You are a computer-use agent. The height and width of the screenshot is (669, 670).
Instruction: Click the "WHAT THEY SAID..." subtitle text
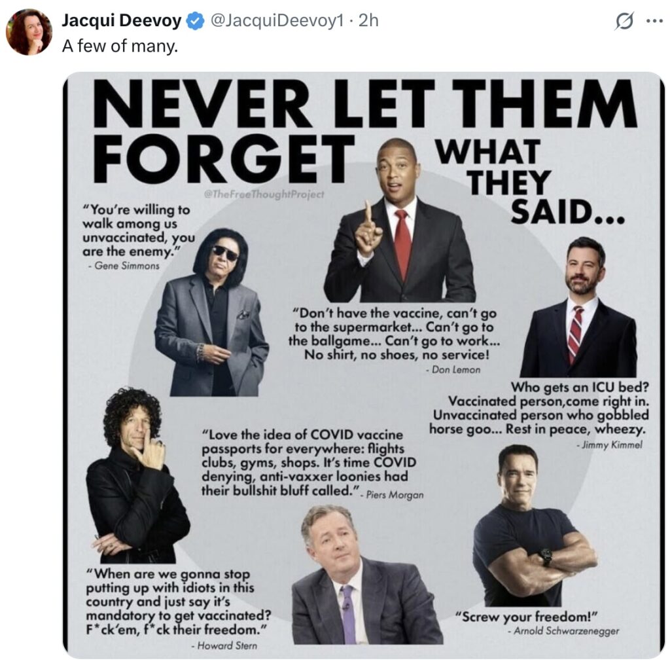click(x=530, y=183)
